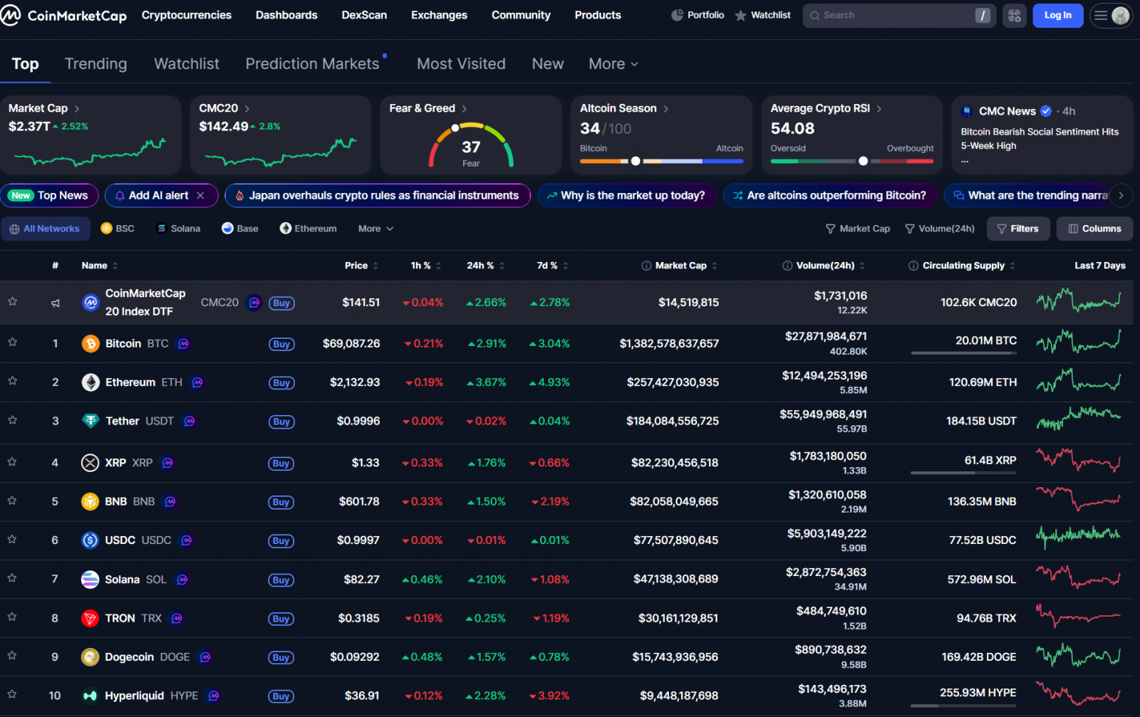Screen dimensions: 1140x717
Task: Expand the More networks dropdown
Action: [375, 229]
